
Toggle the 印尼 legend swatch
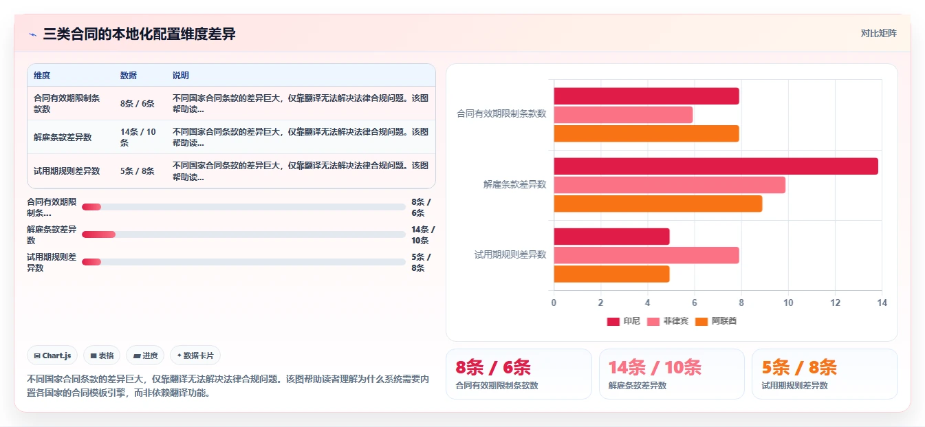coord(613,321)
